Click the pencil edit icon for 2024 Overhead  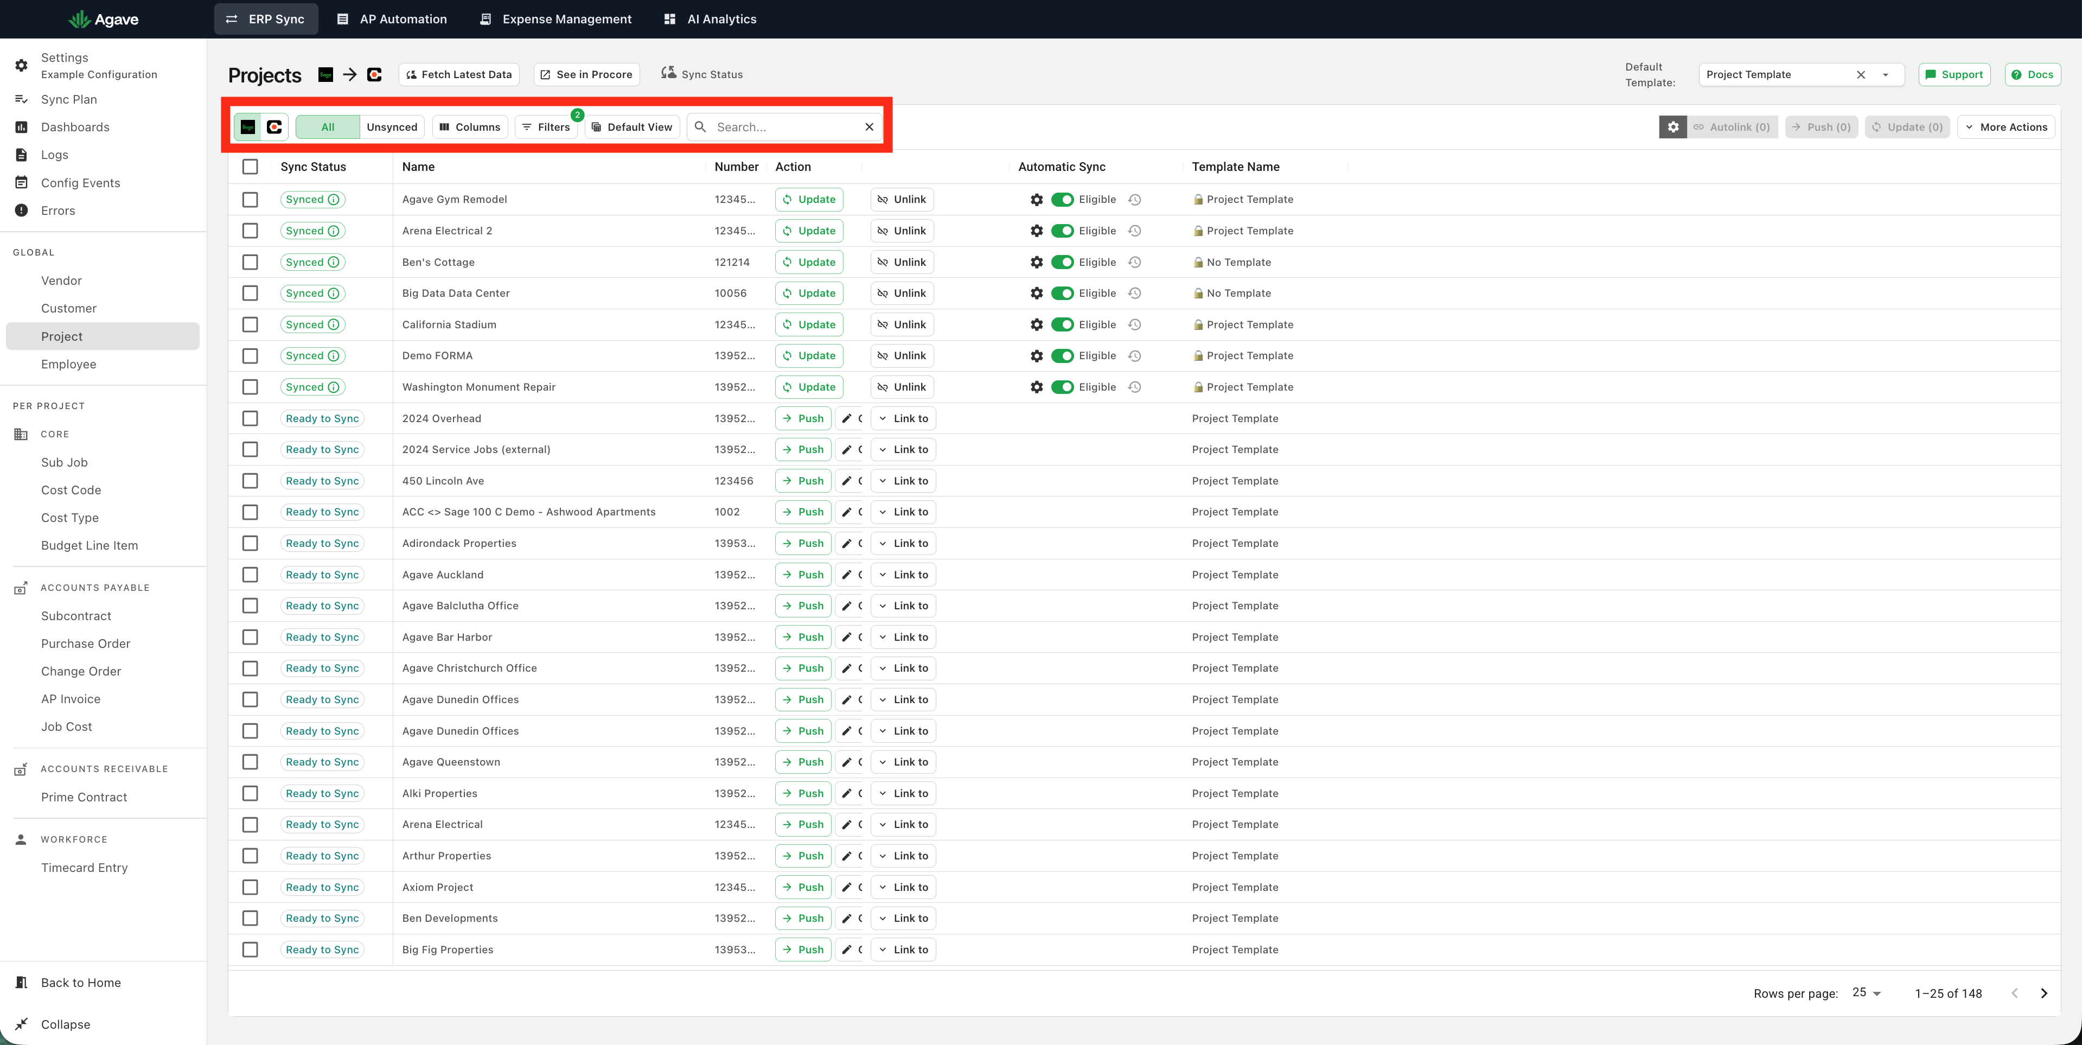[847, 419]
